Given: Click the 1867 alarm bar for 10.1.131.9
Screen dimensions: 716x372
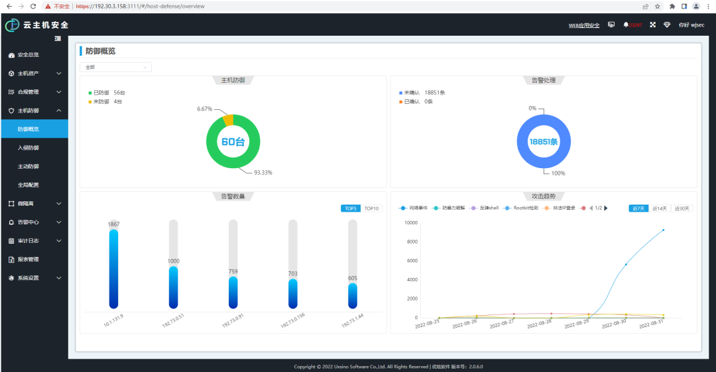Looking at the screenshot, I should (x=114, y=269).
